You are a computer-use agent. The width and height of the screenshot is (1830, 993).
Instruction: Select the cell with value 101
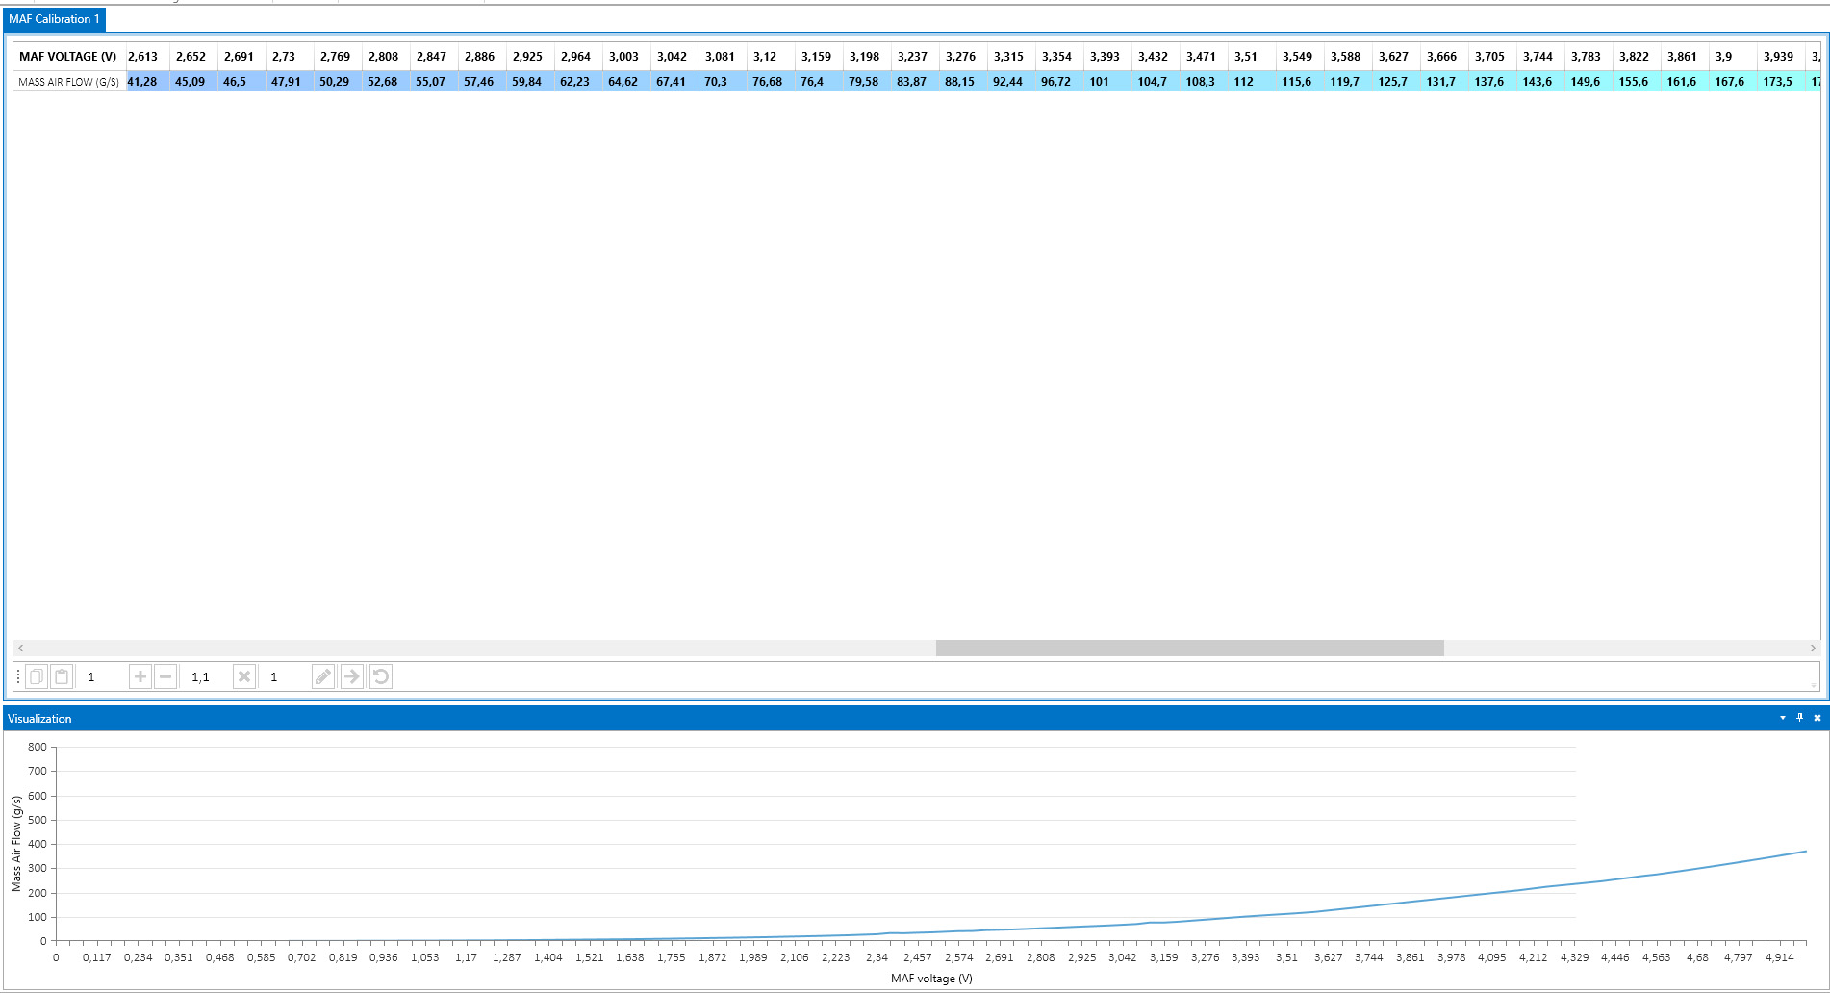click(x=1106, y=82)
